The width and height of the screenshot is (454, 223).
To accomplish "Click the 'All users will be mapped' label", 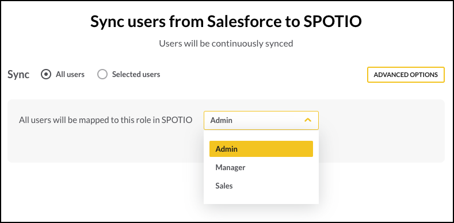I will pos(106,120).
